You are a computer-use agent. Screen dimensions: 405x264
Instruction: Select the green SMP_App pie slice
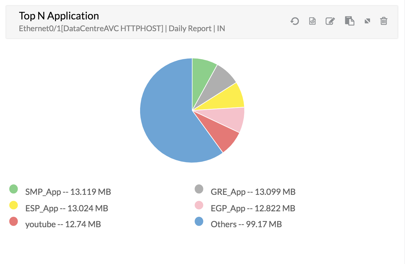tap(203, 73)
